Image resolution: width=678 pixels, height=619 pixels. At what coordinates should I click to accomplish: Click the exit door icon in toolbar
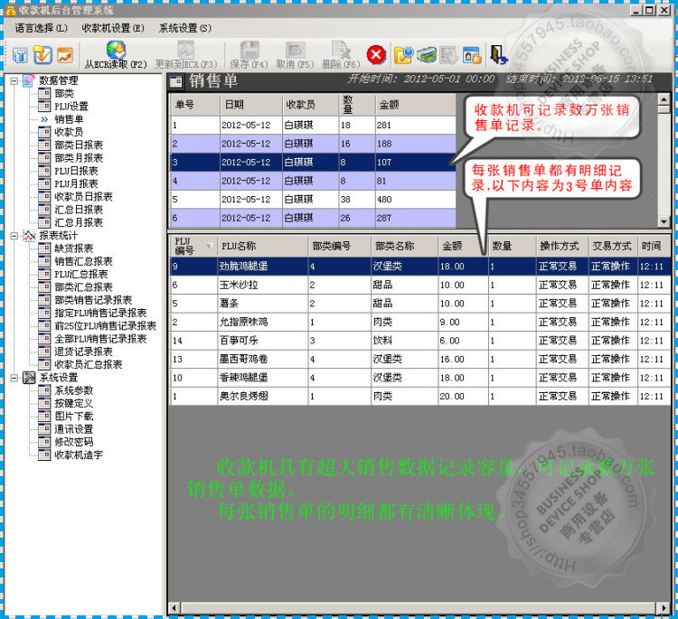coord(498,55)
